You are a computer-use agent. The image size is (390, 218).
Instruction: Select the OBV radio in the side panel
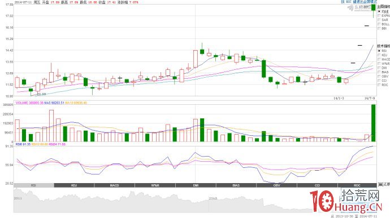click(x=379, y=76)
